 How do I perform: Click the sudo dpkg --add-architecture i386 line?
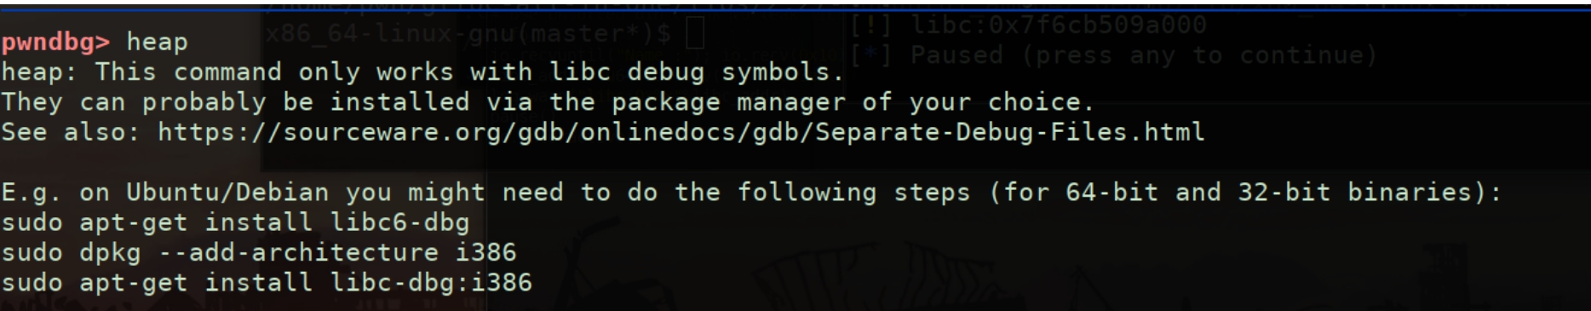tap(259, 252)
